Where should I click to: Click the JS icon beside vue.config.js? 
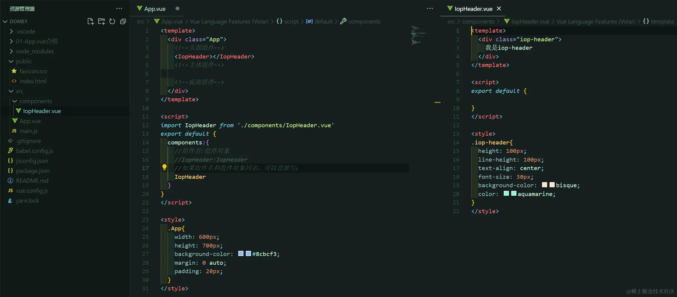pyautogui.click(x=10, y=191)
